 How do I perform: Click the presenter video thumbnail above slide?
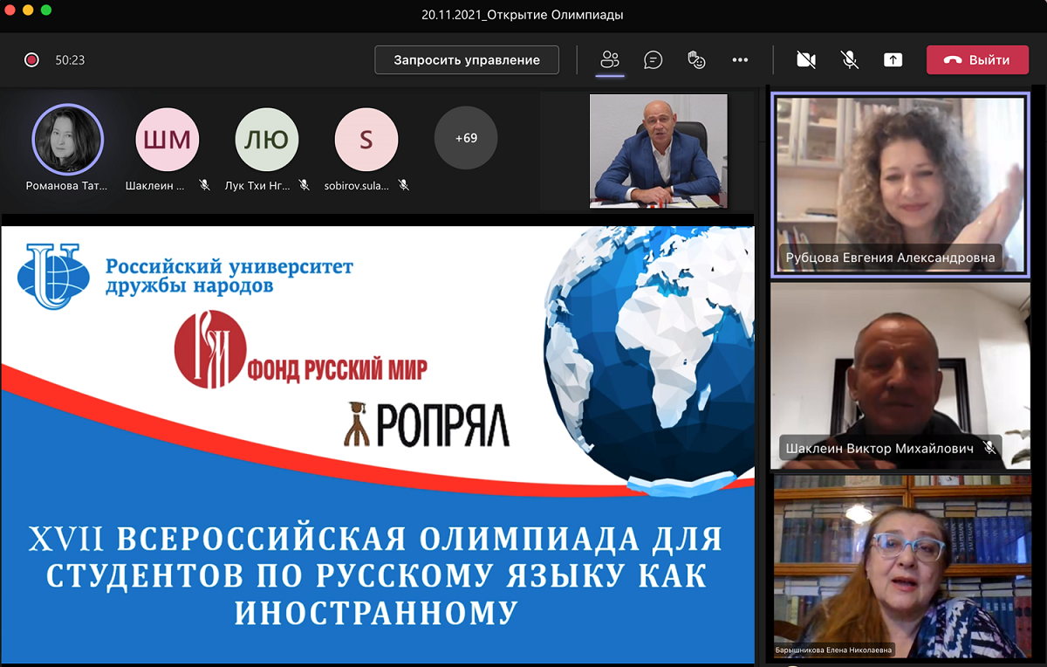[x=659, y=151]
